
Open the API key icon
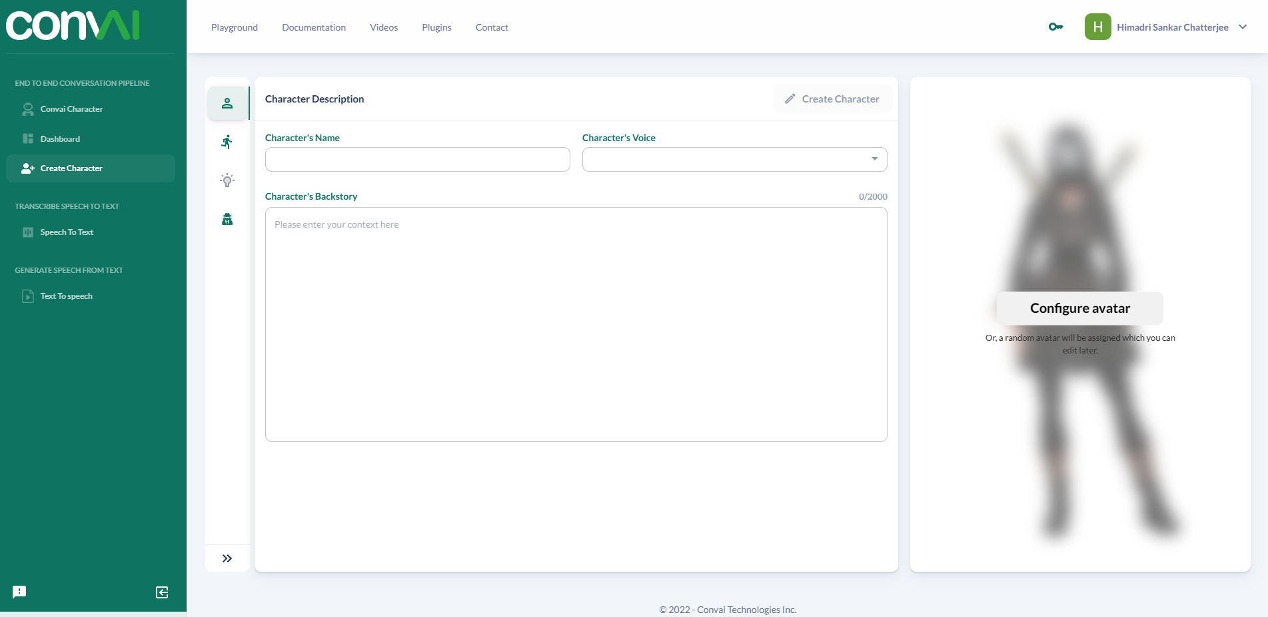(1055, 27)
